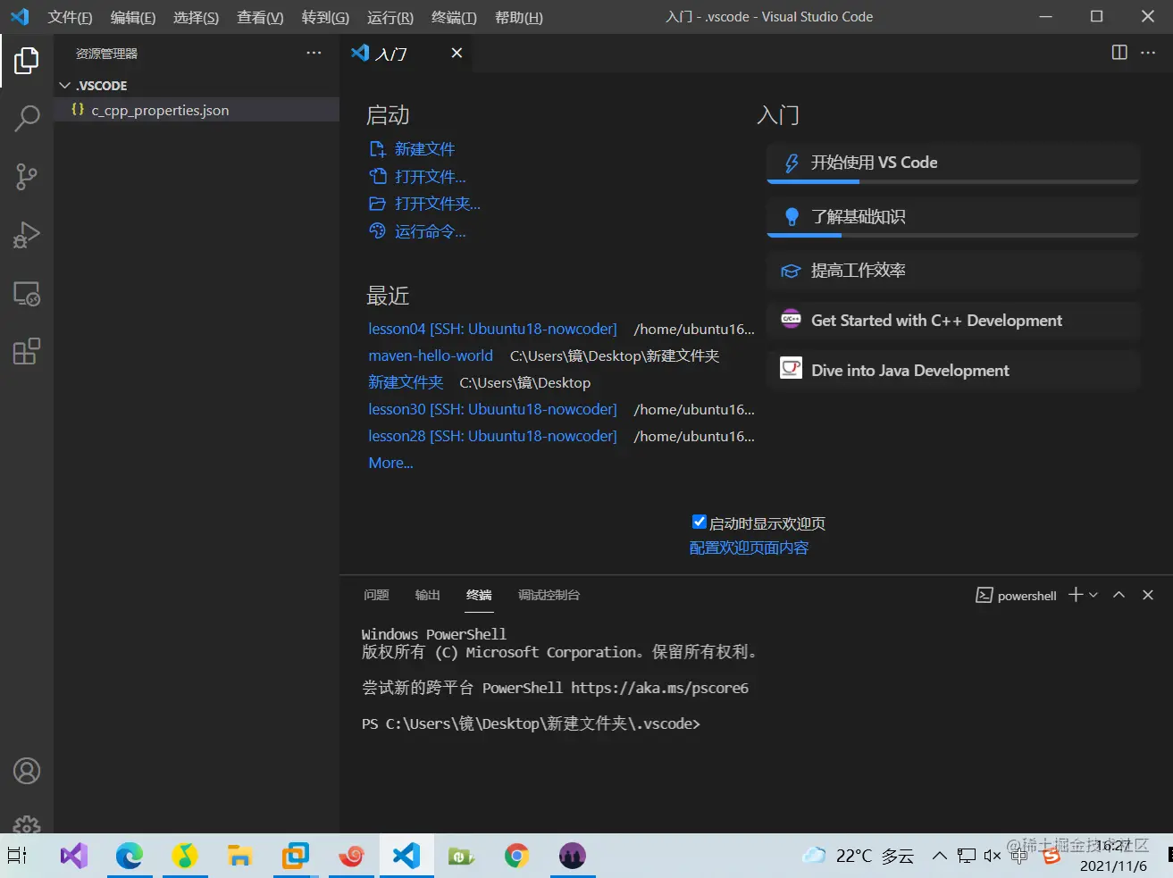1173x878 pixels.
Task: Open weather widget 22°C 多云
Action: [858, 856]
